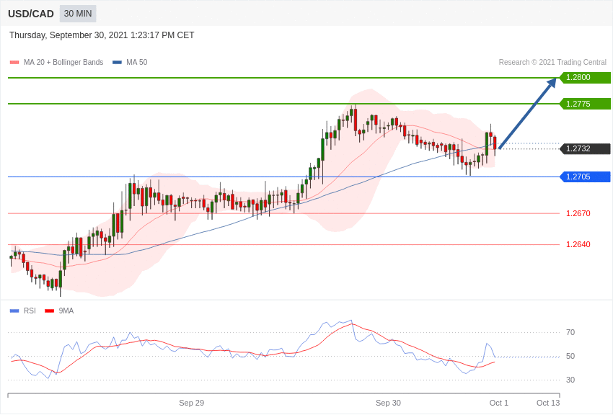
Task: Click the 1.2732 current price tag
Action: pyautogui.click(x=586, y=148)
